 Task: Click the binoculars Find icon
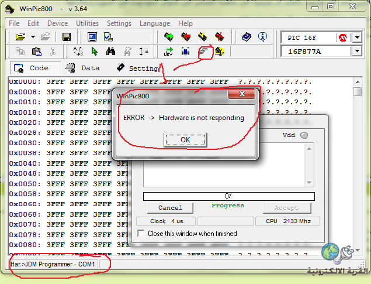click(110, 51)
